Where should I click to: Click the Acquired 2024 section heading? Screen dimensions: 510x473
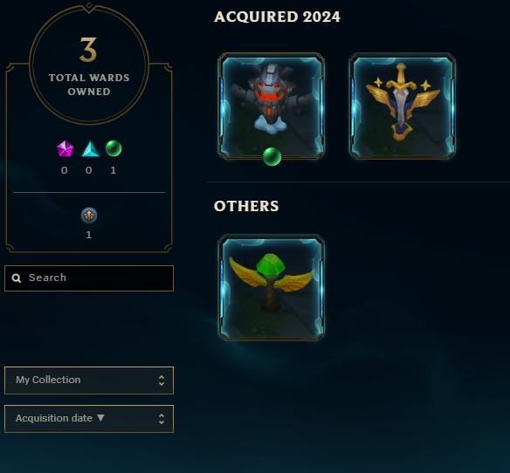277,17
